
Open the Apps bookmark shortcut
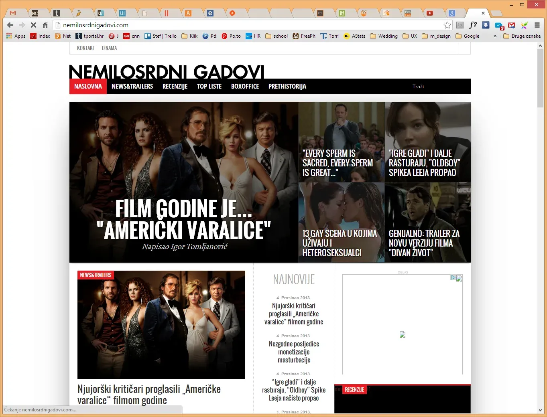(16, 36)
